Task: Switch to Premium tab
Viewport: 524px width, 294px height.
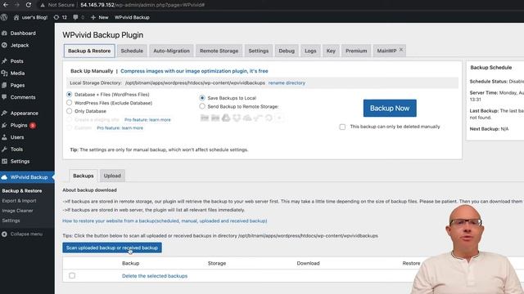Action: tap(356, 51)
